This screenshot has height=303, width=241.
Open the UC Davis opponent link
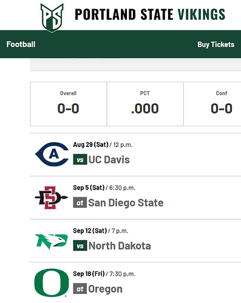[109, 160]
